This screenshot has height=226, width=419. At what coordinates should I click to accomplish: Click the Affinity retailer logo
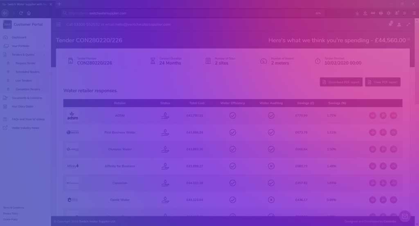[x=72, y=166]
